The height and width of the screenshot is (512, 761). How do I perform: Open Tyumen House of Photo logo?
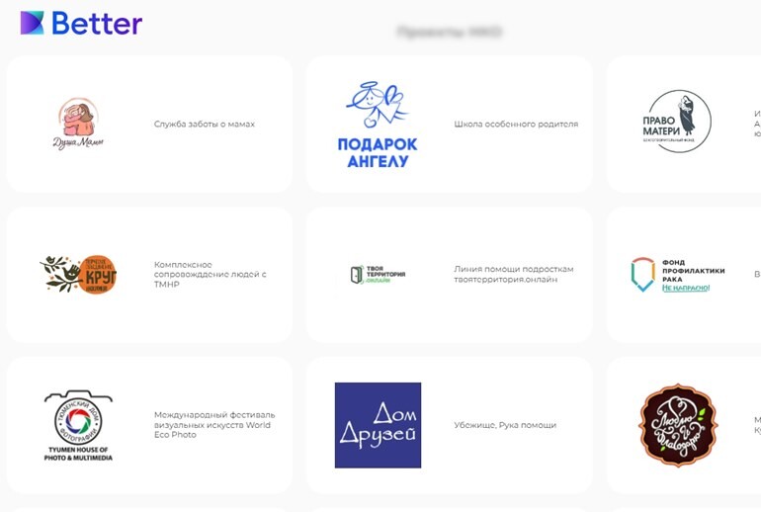click(x=78, y=426)
